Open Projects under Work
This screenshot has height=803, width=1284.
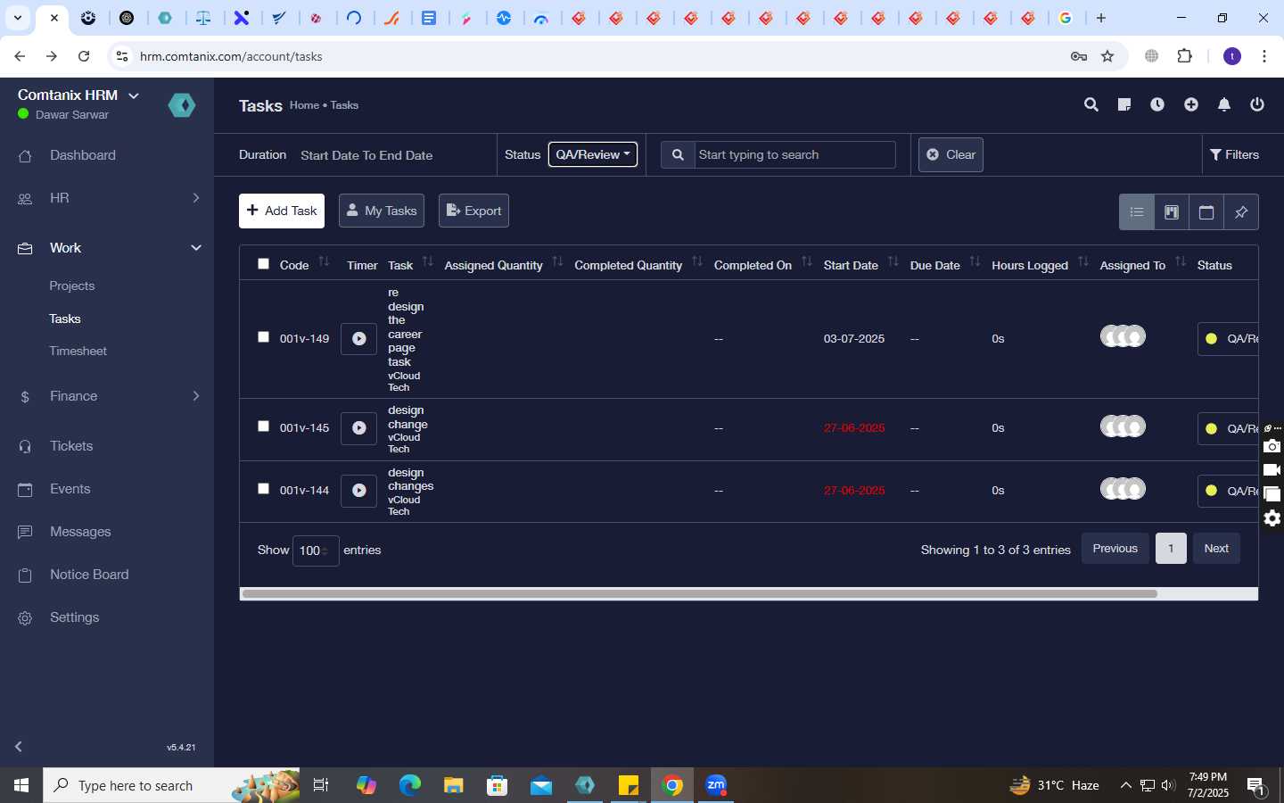[72, 286]
